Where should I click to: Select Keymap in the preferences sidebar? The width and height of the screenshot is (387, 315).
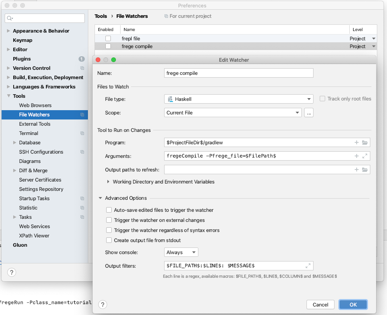click(x=23, y=40)
